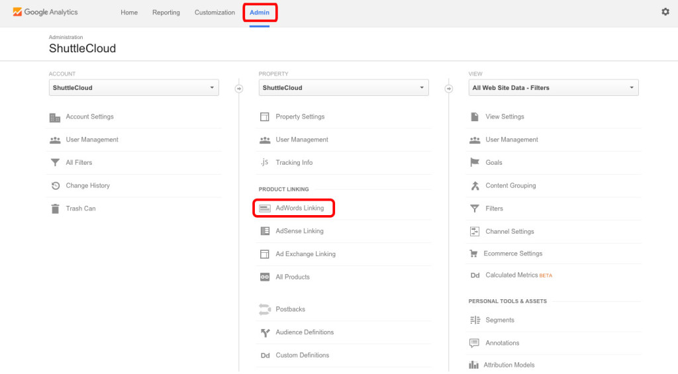Click the Segments icon
Image resolution: width=678 pixels, height=374 pixels.
[x=475, y=320]
